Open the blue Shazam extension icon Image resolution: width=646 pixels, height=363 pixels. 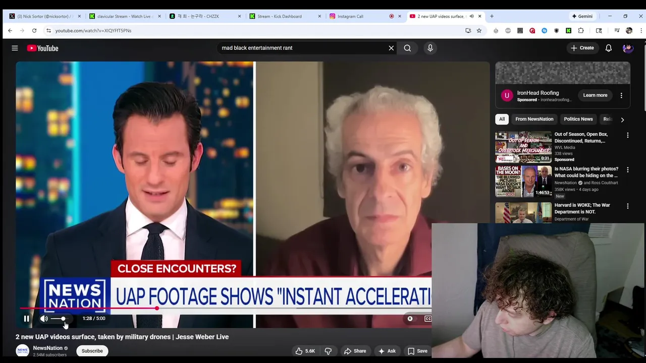pyautogui.click(x=544, y=31)
